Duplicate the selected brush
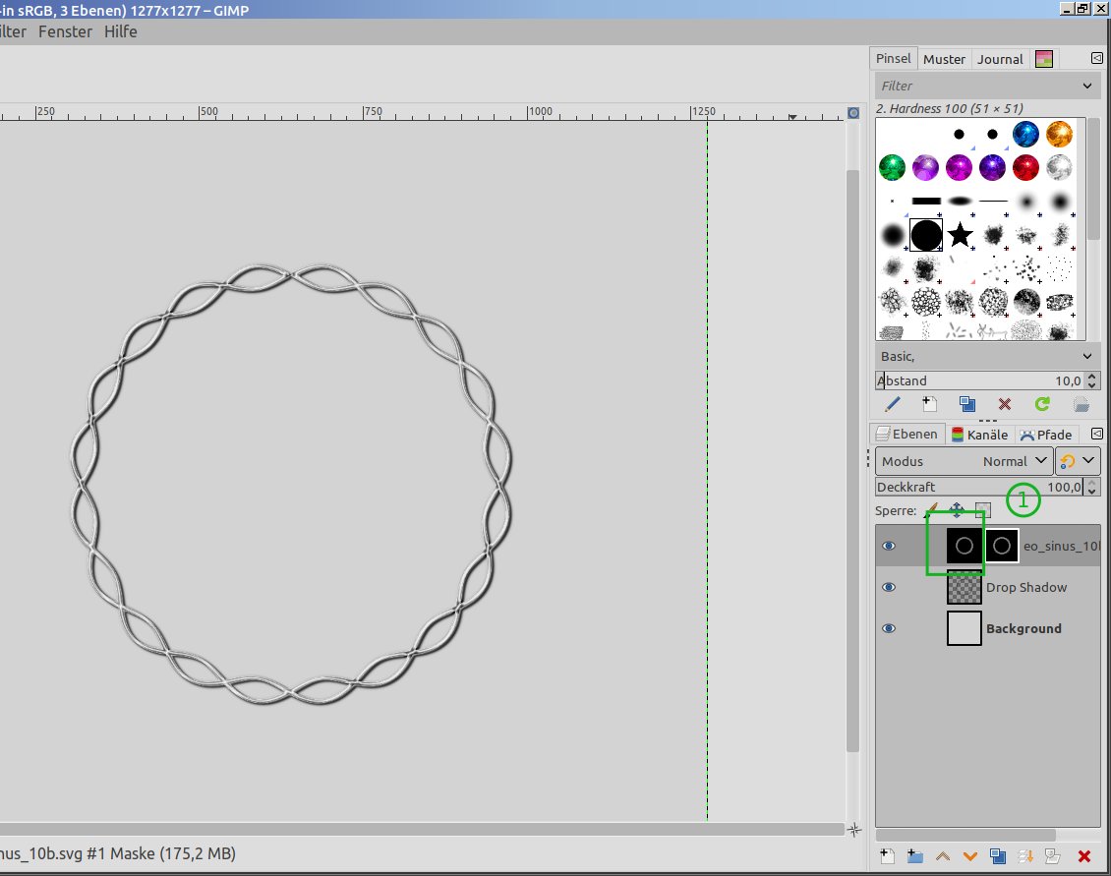 click(x=967, y=404)
